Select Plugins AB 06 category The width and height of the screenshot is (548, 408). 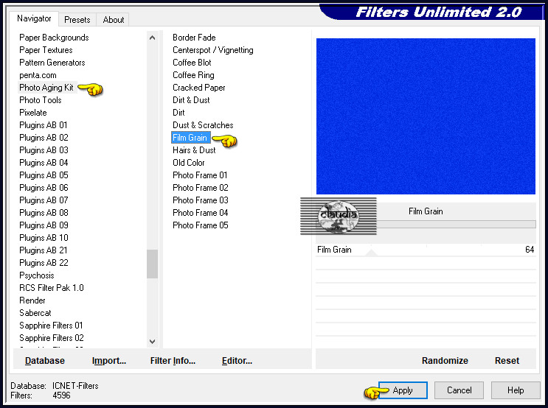click(44, 188)
